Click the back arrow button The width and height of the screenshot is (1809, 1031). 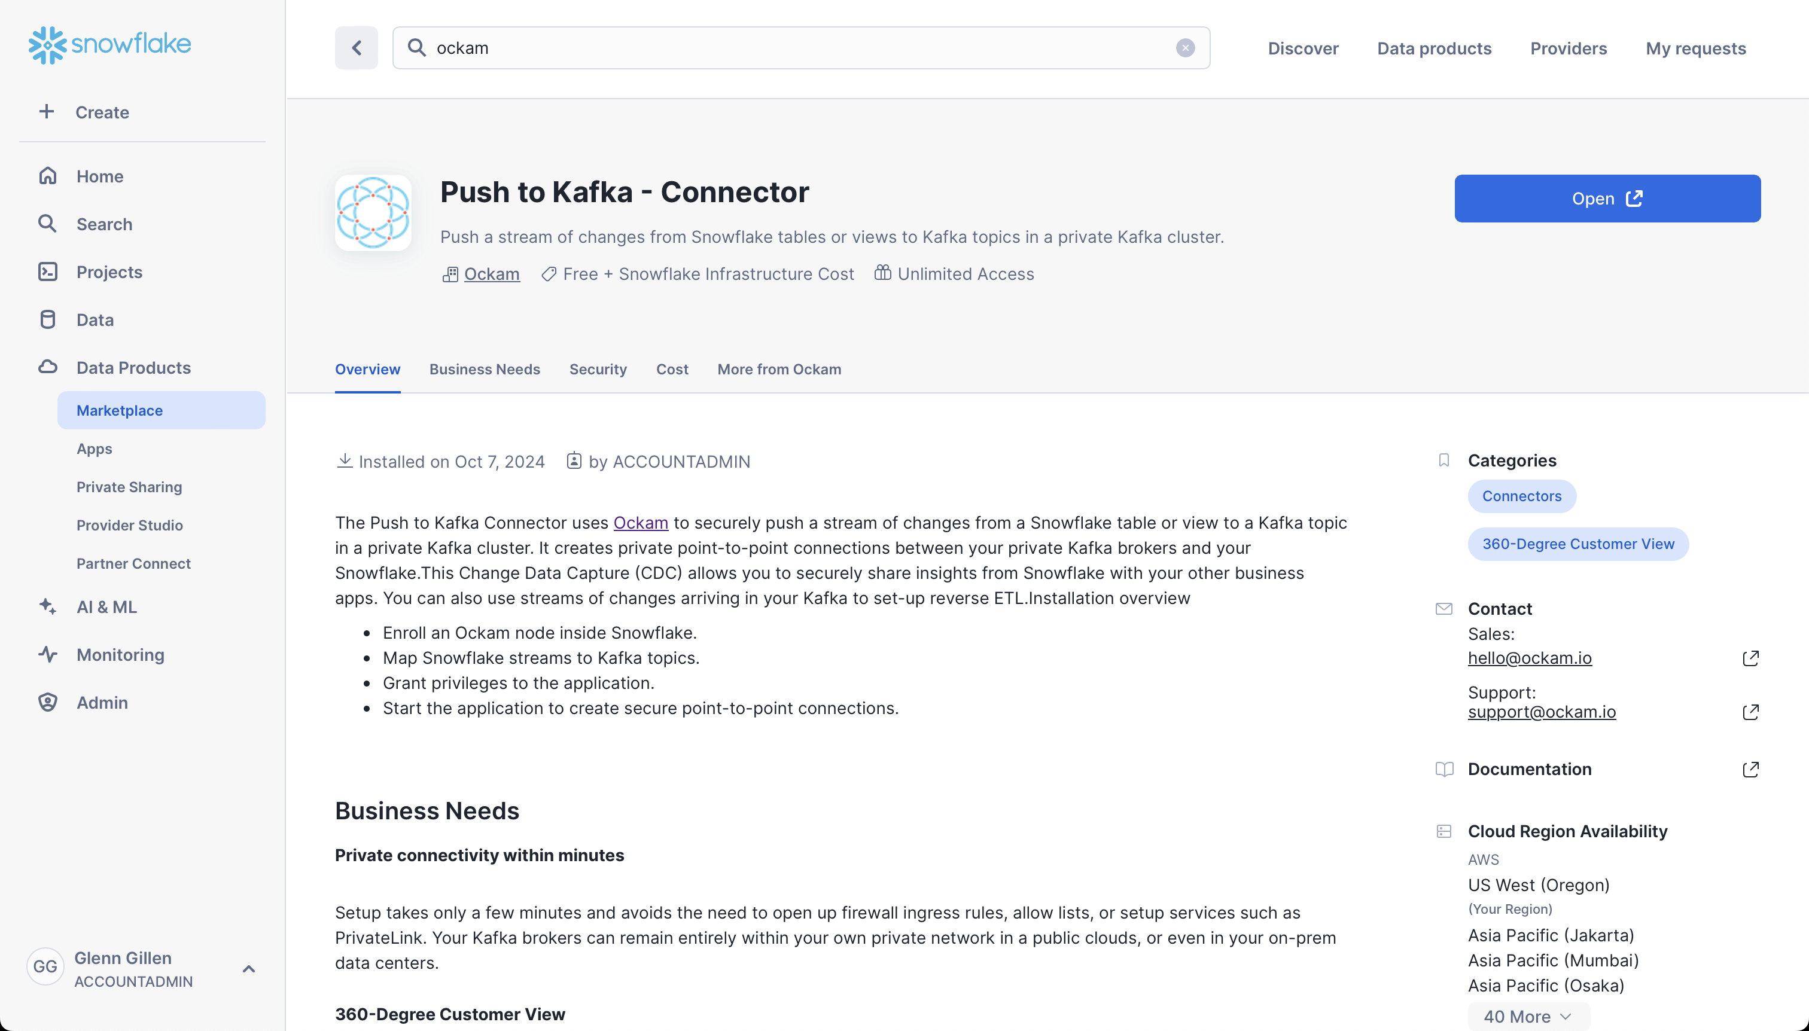coord(357,48)
